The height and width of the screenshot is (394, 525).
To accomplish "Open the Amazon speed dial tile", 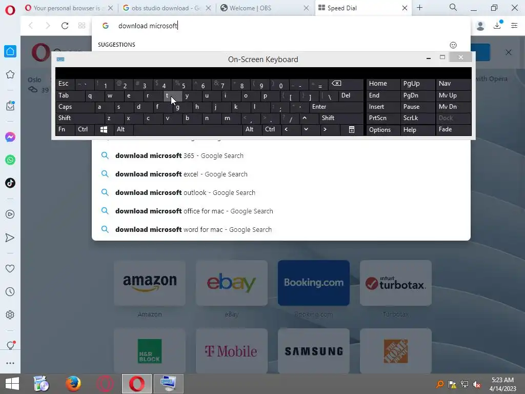I will click(x=150, y=283).
